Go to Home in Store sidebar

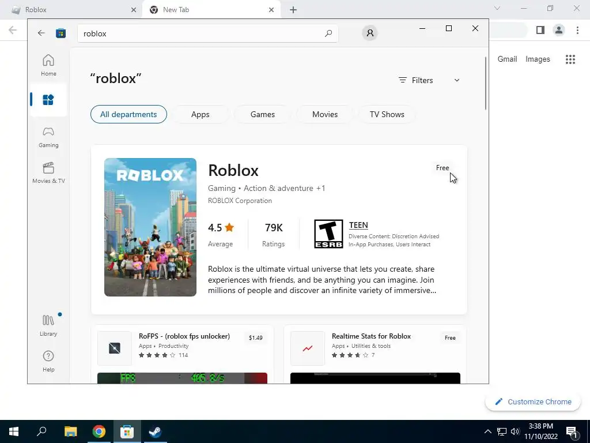coord(48,65)
